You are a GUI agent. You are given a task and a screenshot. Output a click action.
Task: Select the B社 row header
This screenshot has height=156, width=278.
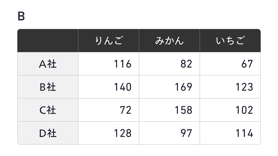(x=48, y=87)
